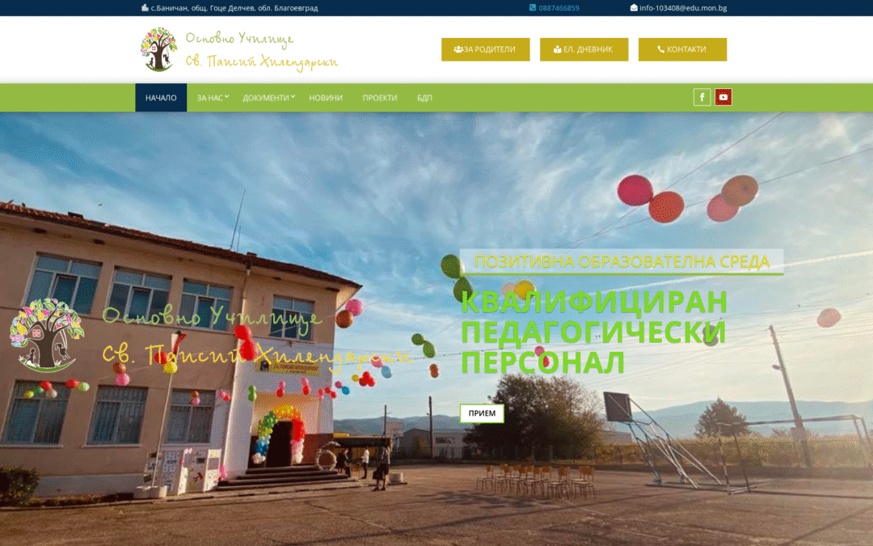Click the info-103408@edu.mon.bg email link
Screen dimensions: 873x546
click(x=683, y=8)
